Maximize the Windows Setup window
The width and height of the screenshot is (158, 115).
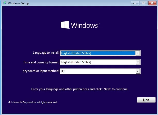click(143, 3)
